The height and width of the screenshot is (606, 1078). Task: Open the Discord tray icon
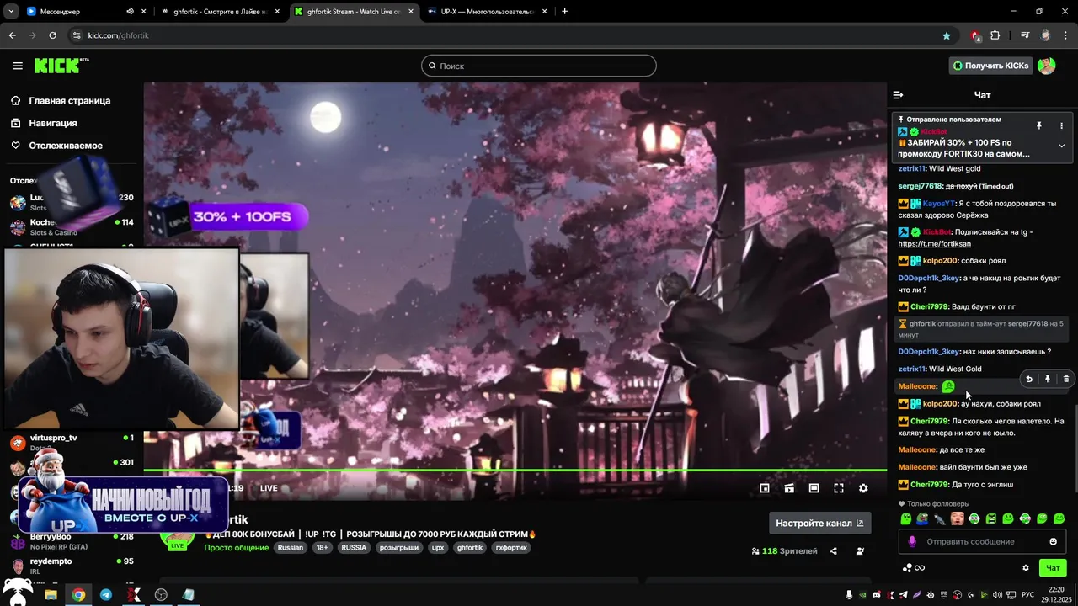[877, 595]
